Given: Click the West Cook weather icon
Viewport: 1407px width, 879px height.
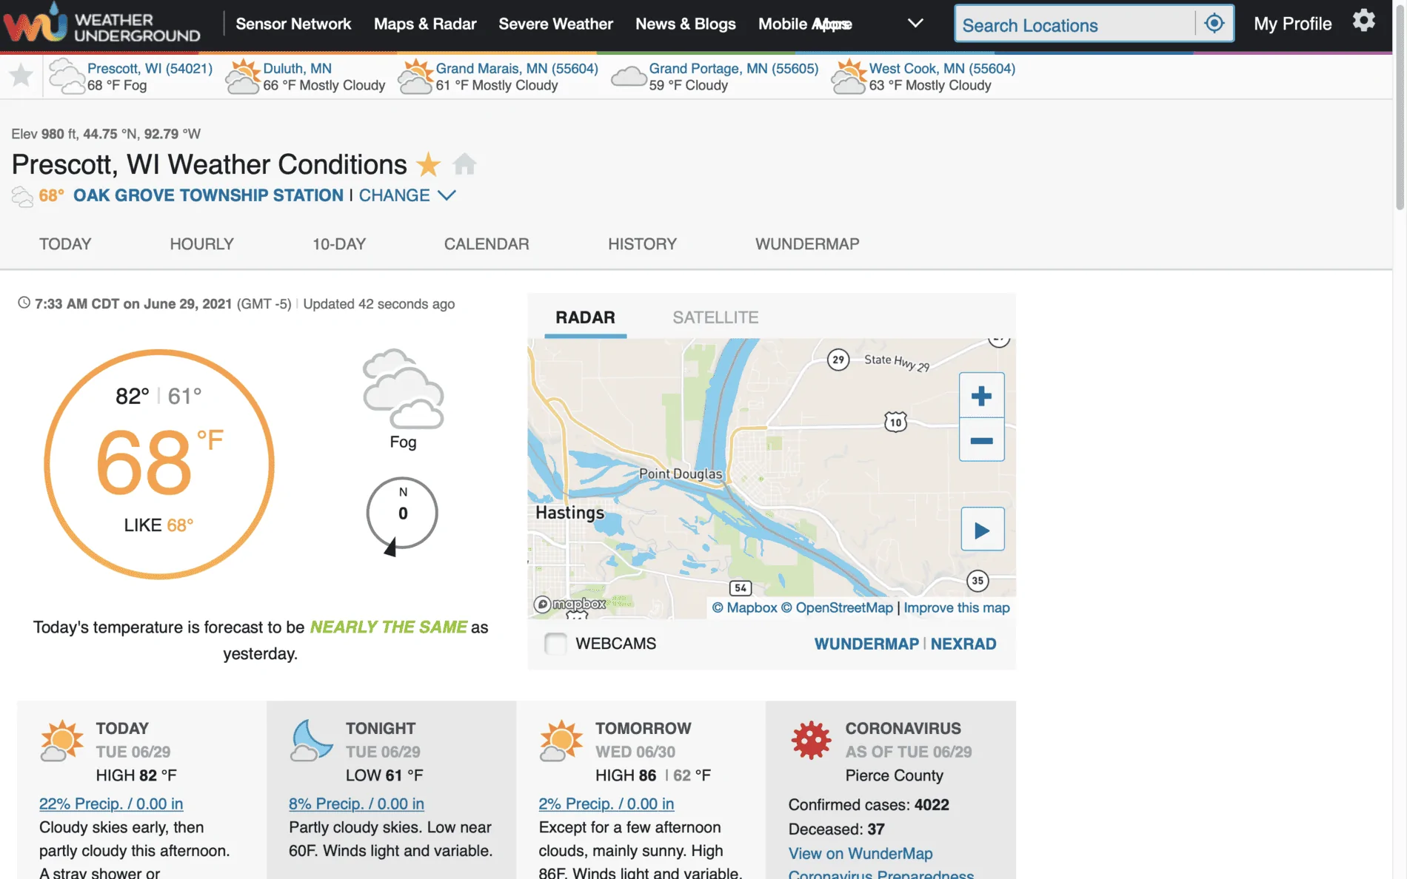Looking at the screenshot, I should [849, 76].
